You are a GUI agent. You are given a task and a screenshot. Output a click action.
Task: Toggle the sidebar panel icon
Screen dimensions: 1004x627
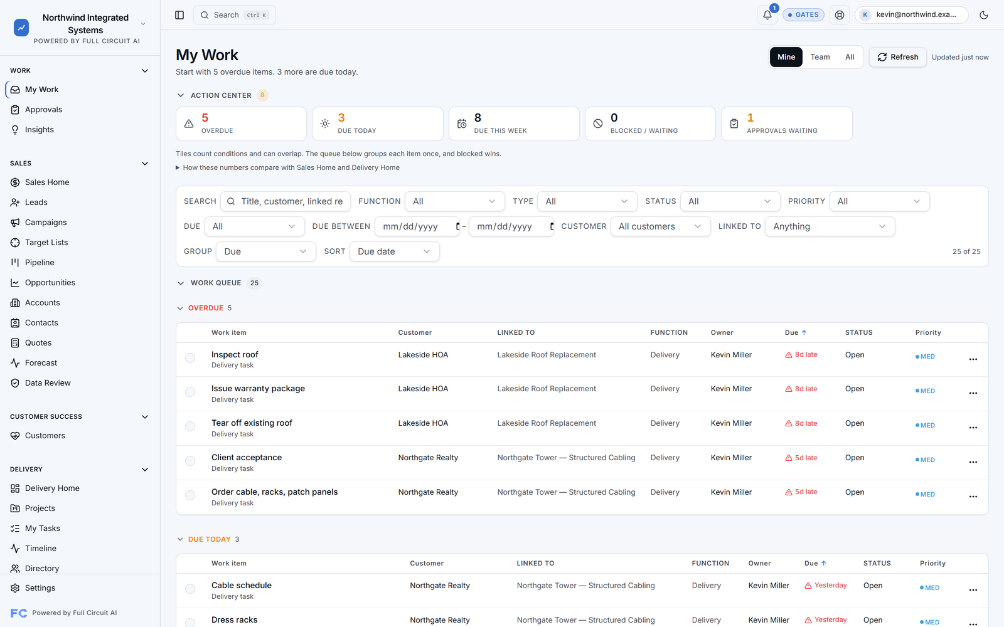[179, 15]
